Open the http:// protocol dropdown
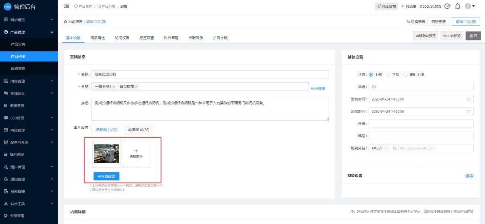 point(379,148)
